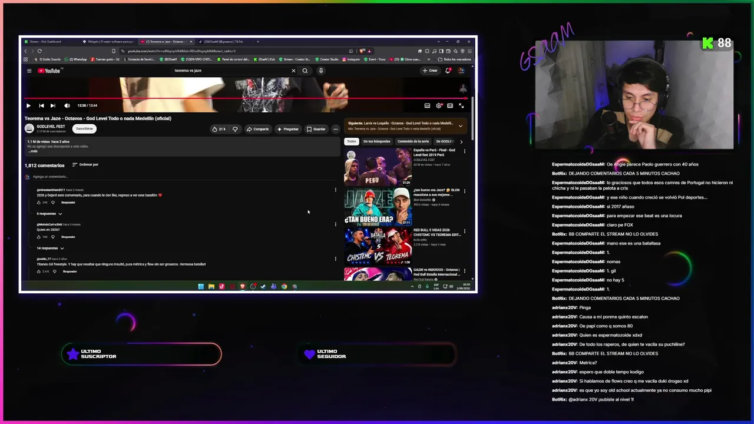Screen dimensions: 754x424
Task: Select the De tus búsquedas chip
Action: click(376, 141)
